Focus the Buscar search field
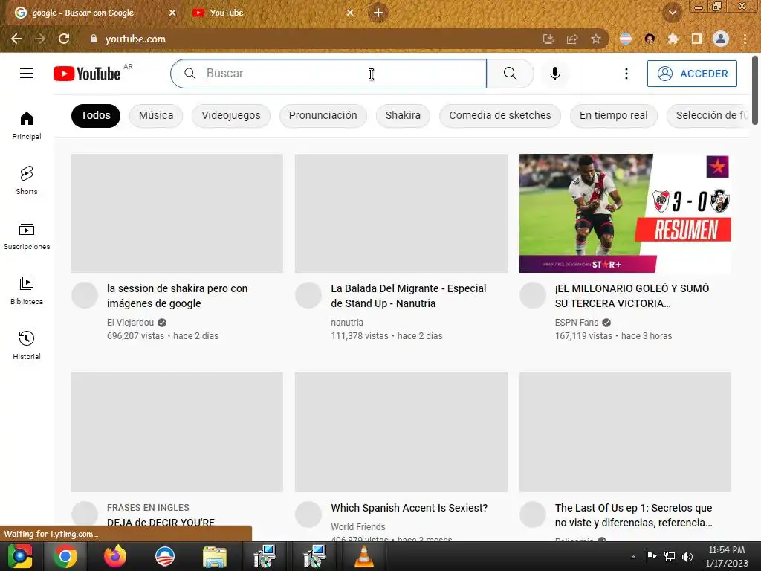 328,74
